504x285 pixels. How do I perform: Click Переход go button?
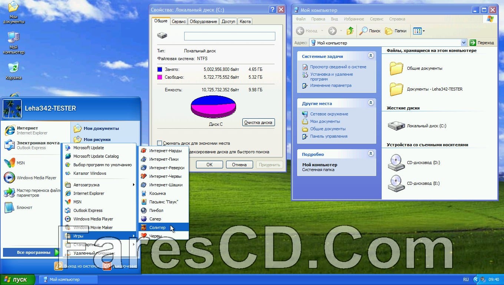coord(482,43)
